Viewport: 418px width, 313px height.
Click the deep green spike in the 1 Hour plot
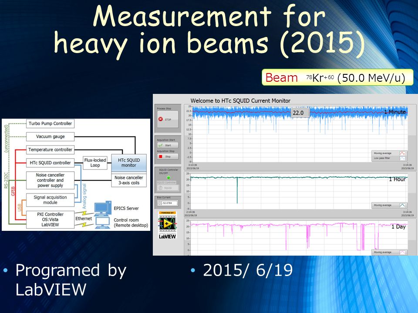point(237,190)
